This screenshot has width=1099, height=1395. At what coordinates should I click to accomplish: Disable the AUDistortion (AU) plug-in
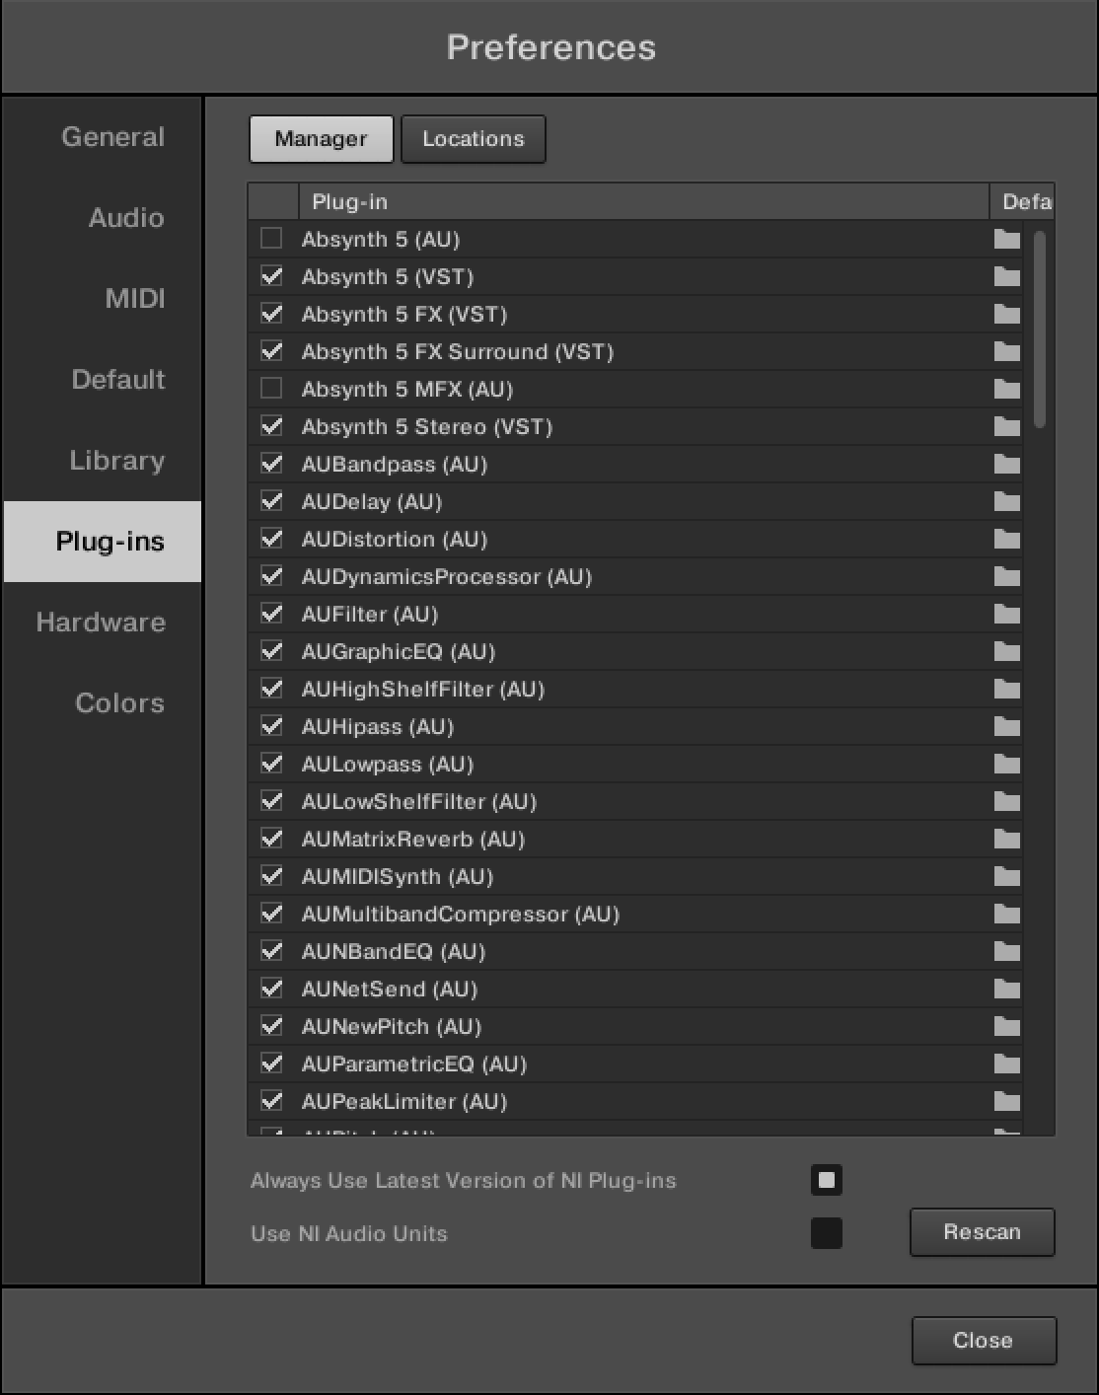271,538
